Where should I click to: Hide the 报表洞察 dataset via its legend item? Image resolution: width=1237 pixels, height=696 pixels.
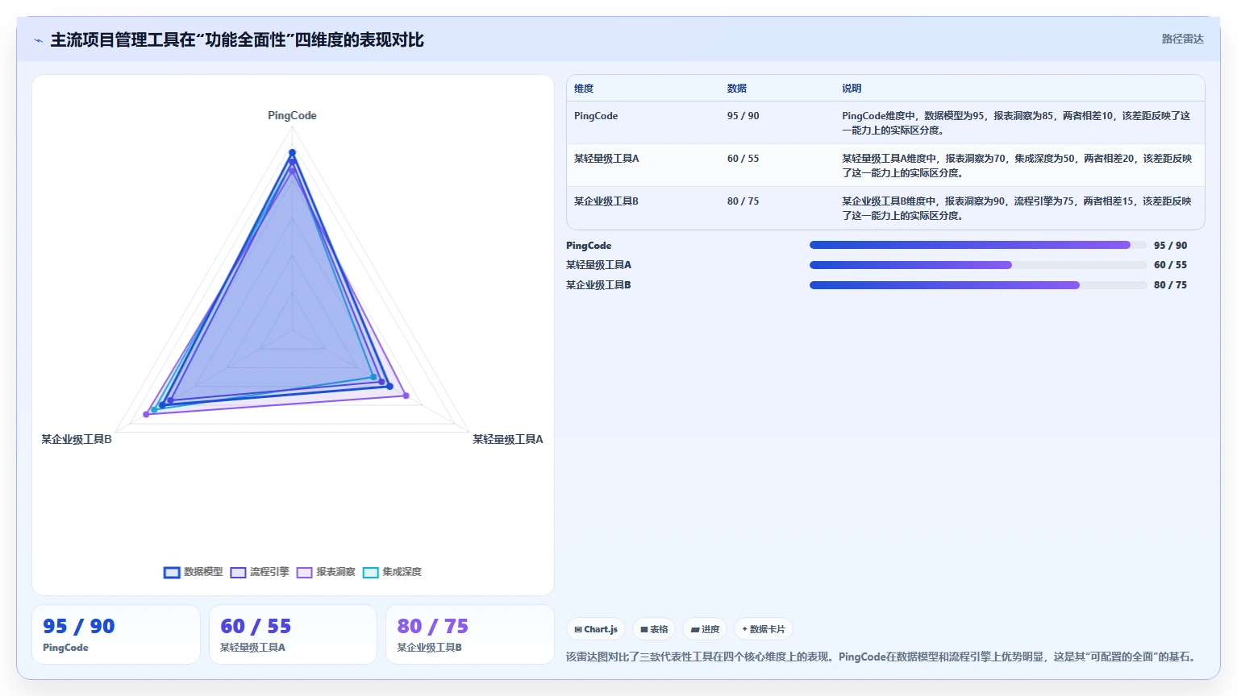tap(326, 572)
